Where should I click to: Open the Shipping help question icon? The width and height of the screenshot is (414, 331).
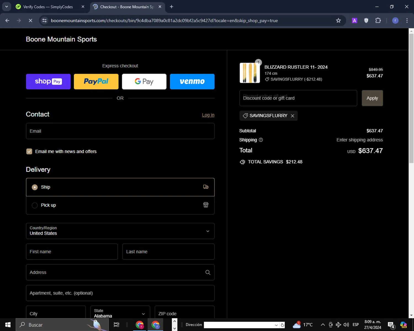point(261,140)
